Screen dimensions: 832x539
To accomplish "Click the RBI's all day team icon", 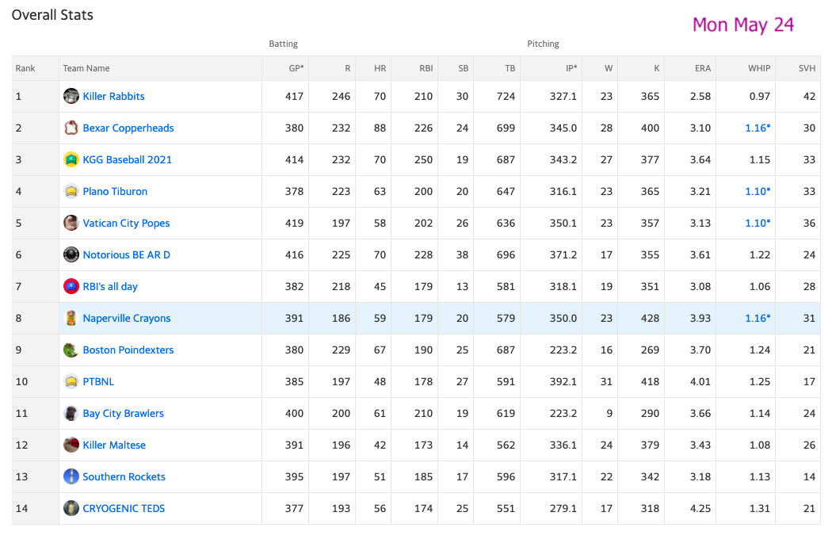I will (71, 286).
